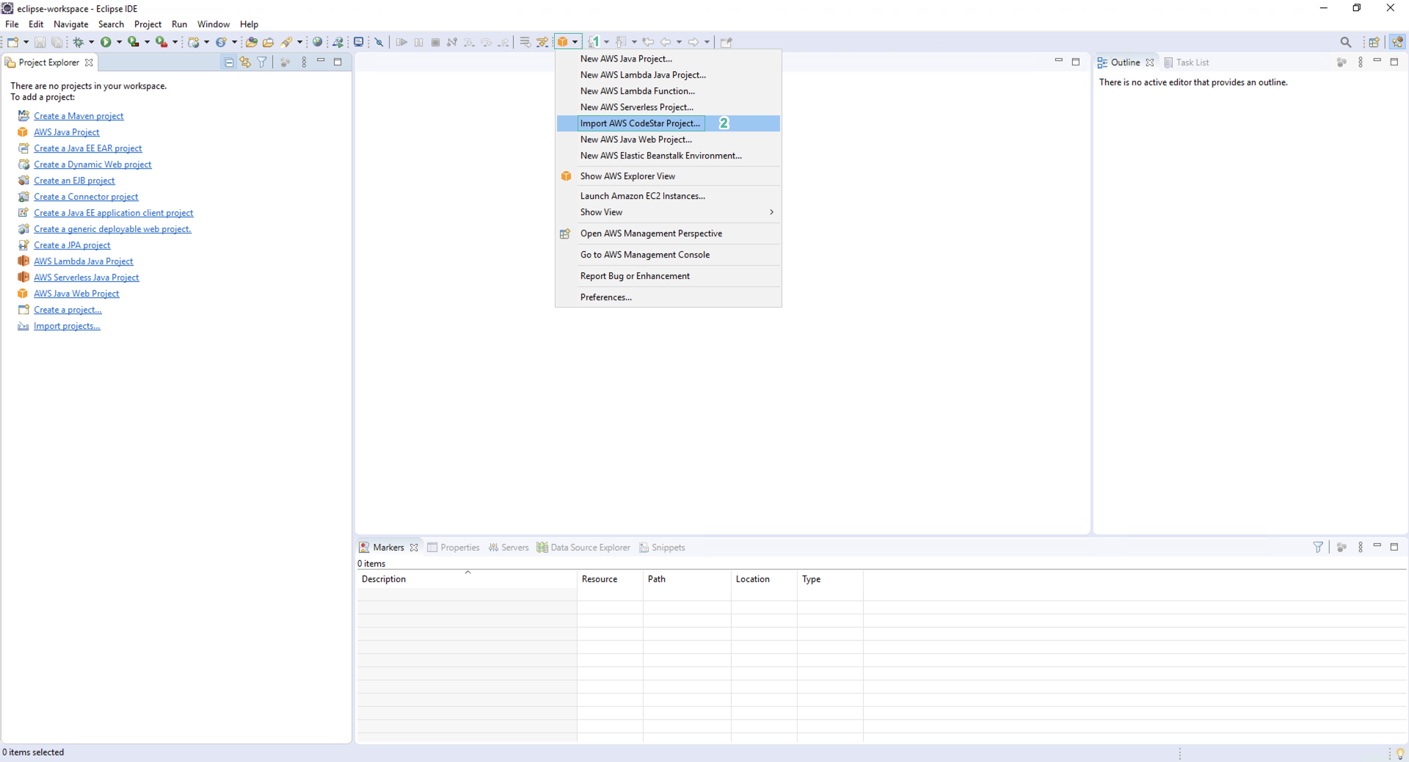
Task: Open the External Tools dropdown arrow
Action: click(x=175, y=42)
